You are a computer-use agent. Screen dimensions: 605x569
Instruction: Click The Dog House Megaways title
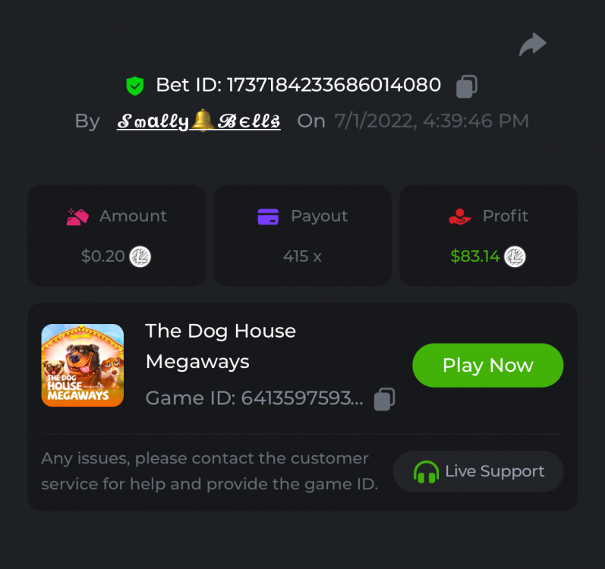[220, 346]
